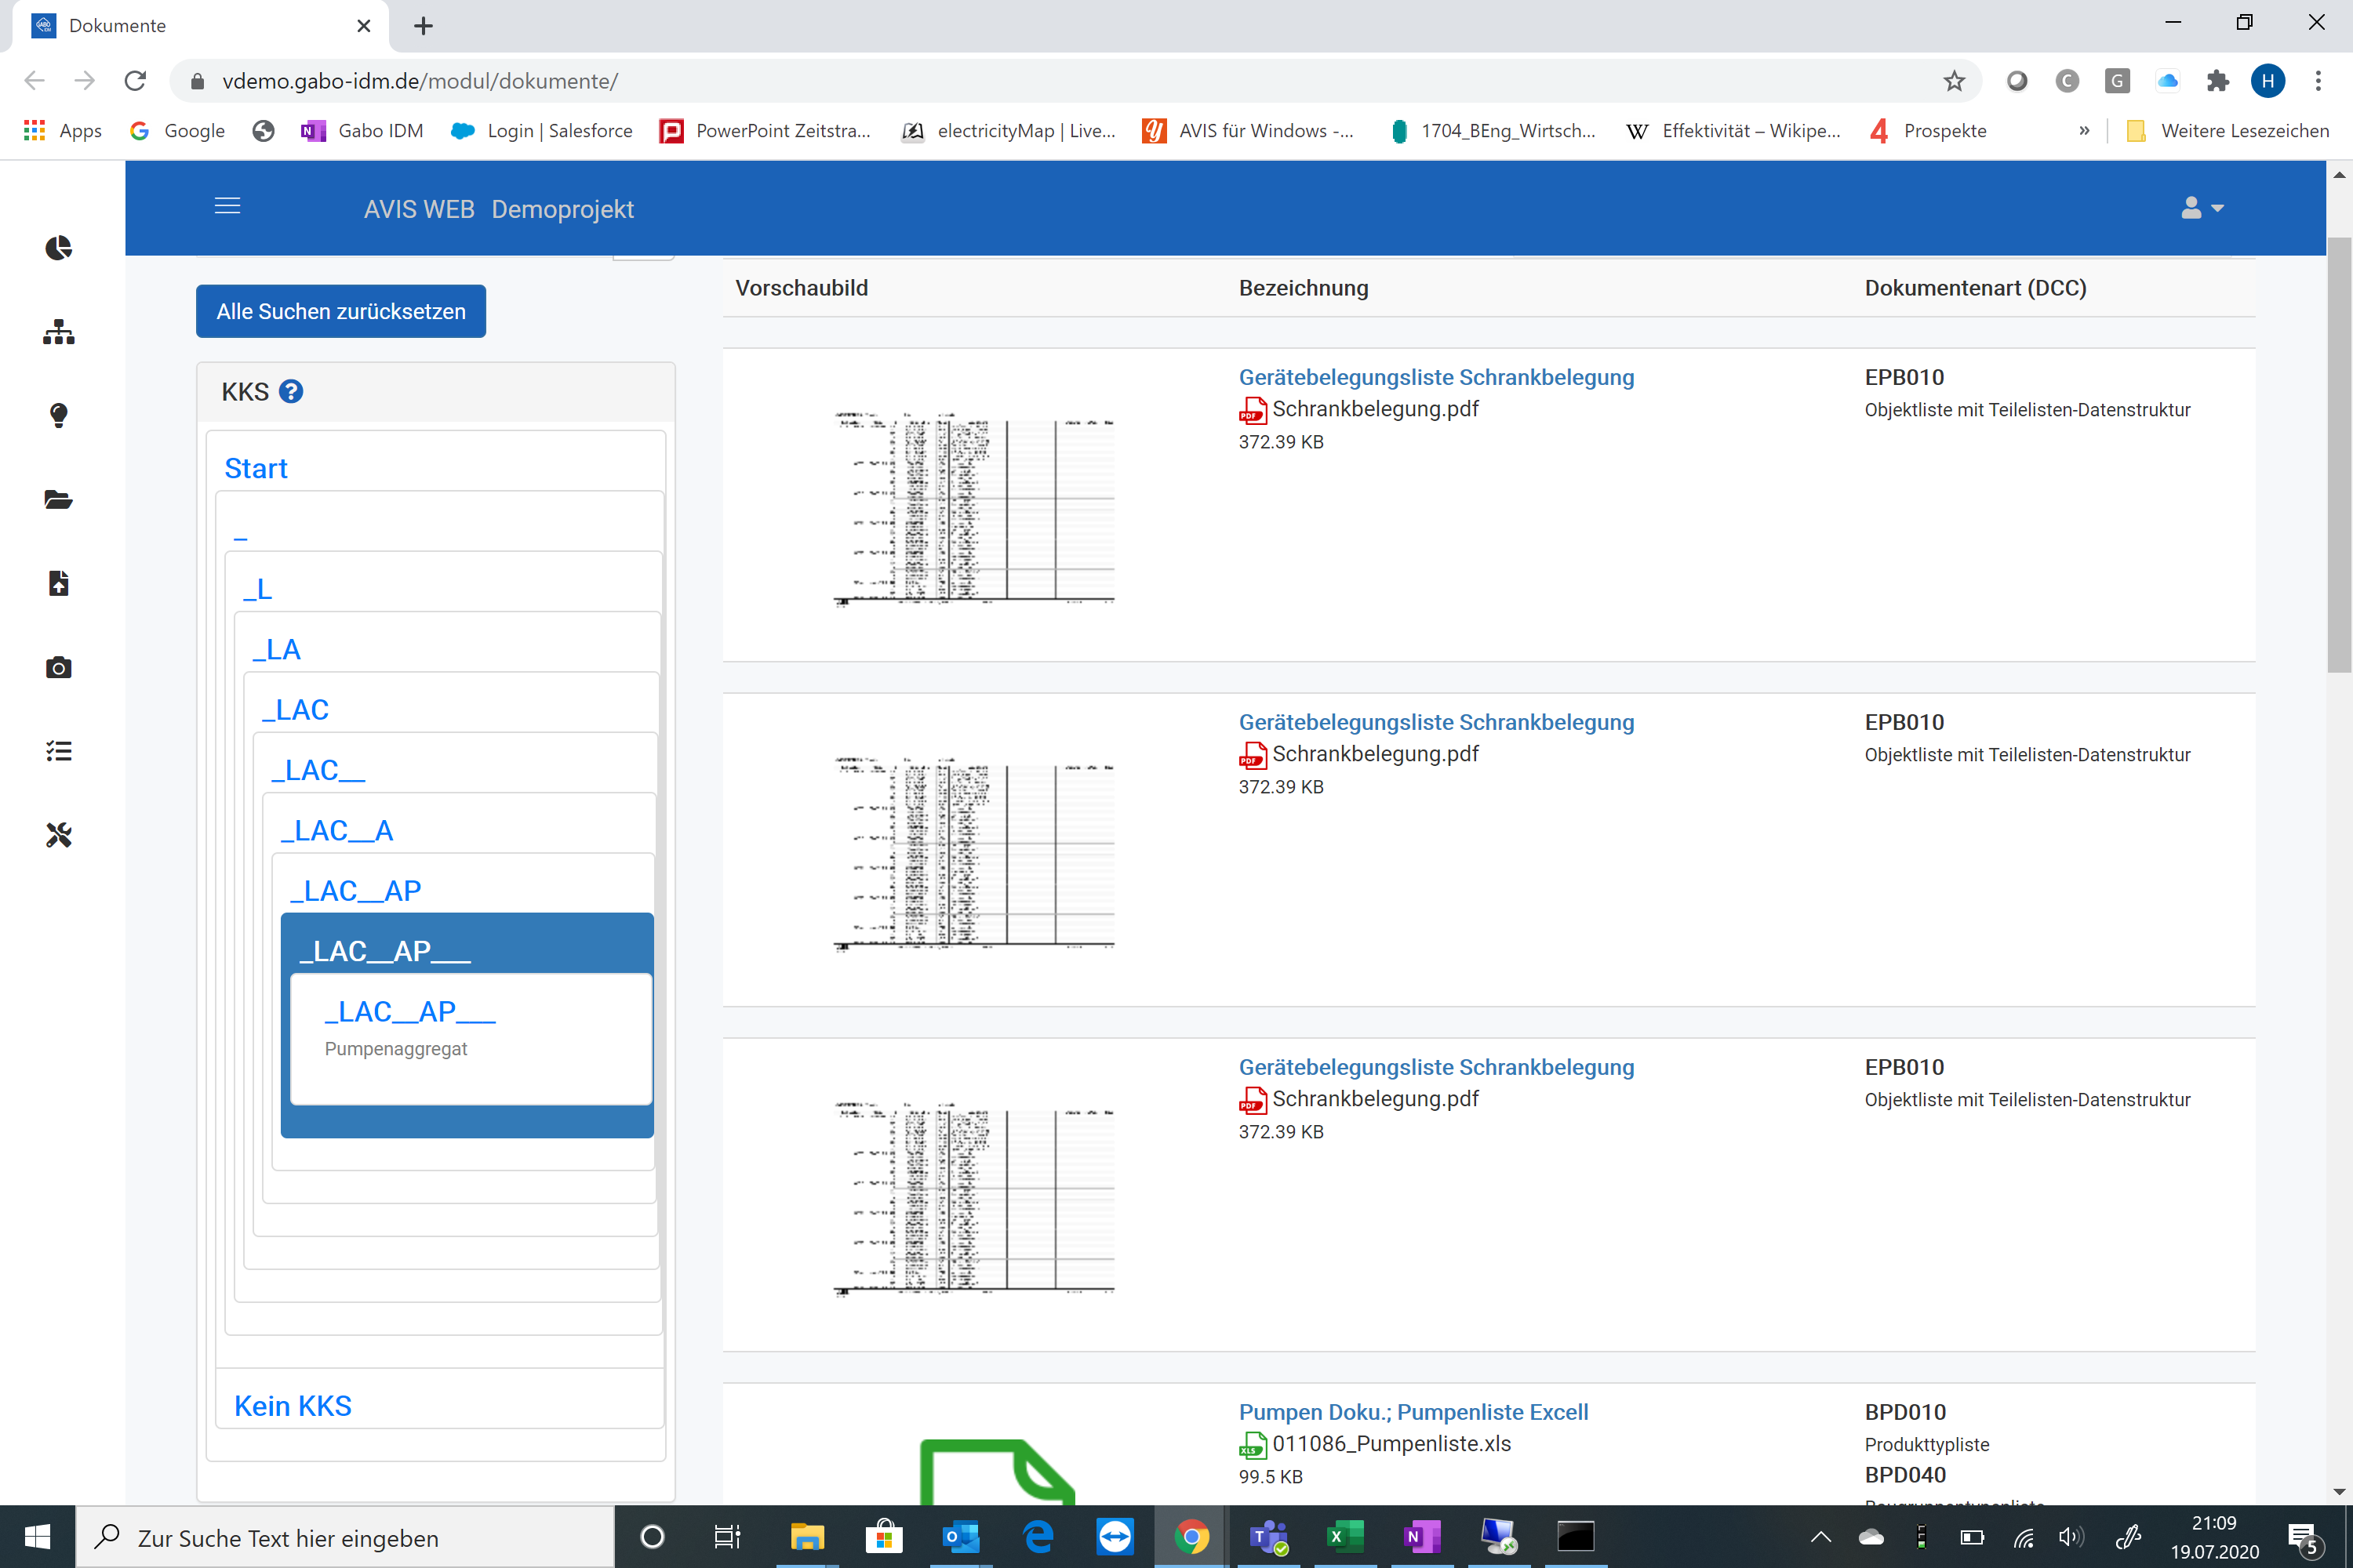Open the pie chart dashboard sidebar icon

59,247
